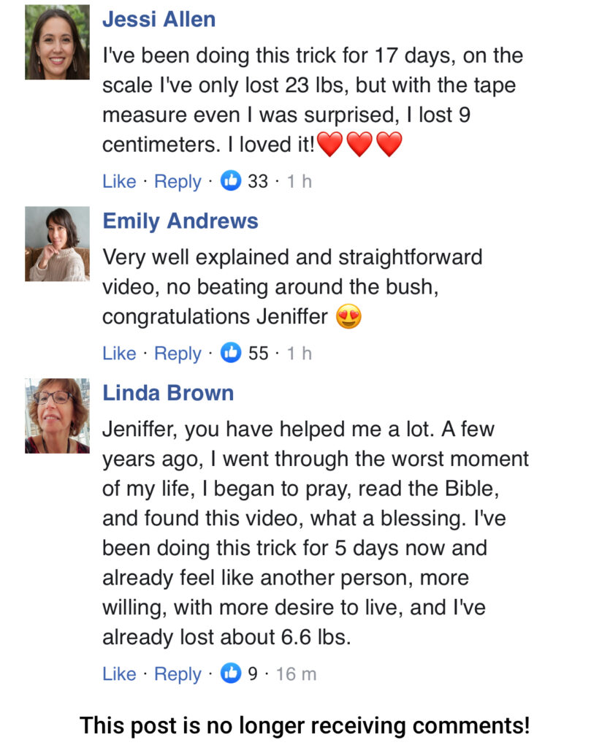Open Emily Andrews' profile picture

57,244
